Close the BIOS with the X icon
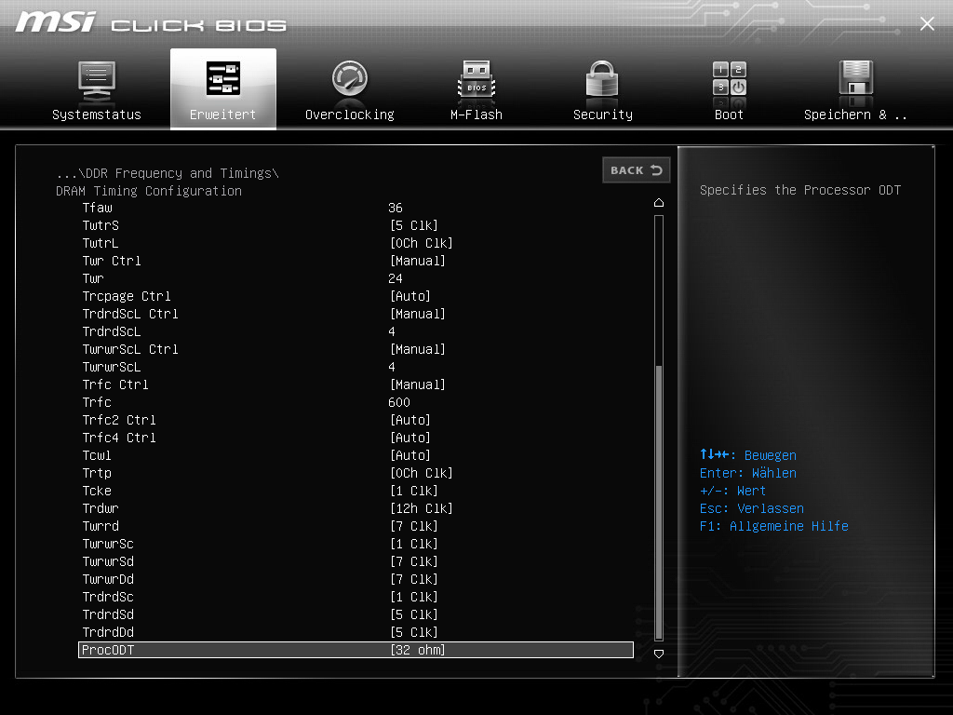Viewport: 953px width, 715px height. (x=927, y=23)
